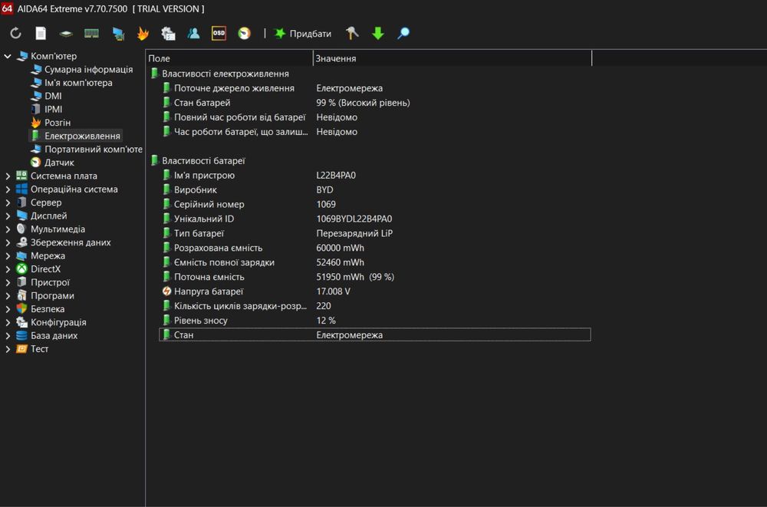Expand the Дисплей tree node

tap(8, 216)
